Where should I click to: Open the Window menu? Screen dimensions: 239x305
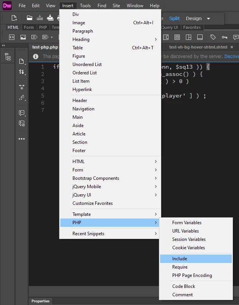[x=135, y=6]
